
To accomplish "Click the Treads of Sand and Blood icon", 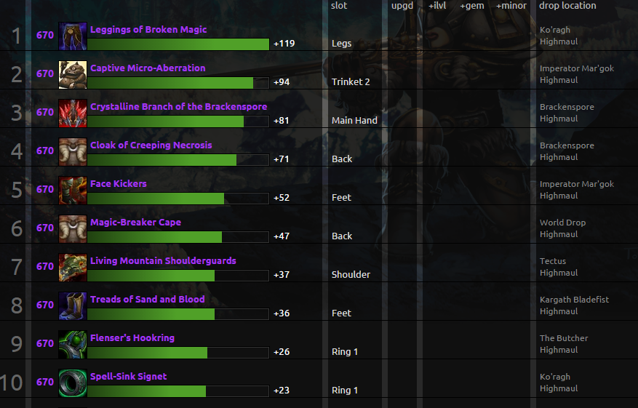I will point(72,305).
